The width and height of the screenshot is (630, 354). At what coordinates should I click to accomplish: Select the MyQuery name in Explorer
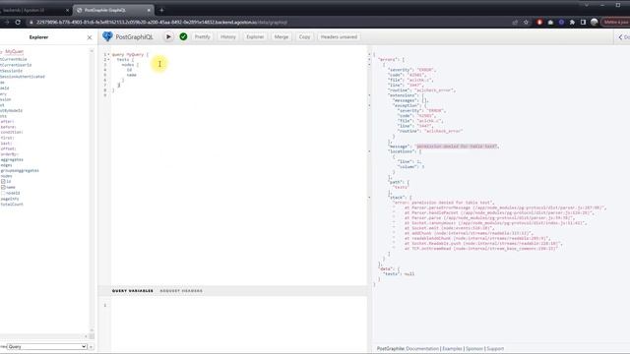tap(15, 51)
